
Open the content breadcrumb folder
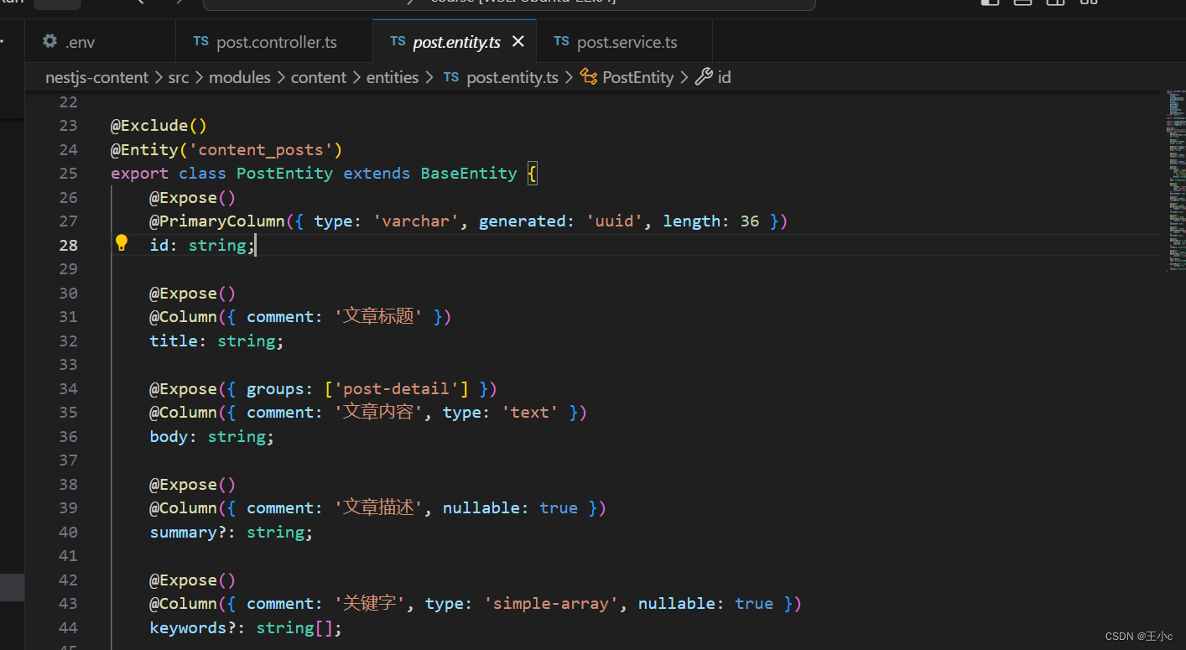coord(319,77)
